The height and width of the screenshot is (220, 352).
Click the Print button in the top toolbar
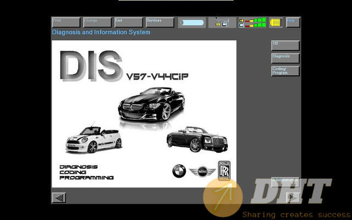click(65, 23)
